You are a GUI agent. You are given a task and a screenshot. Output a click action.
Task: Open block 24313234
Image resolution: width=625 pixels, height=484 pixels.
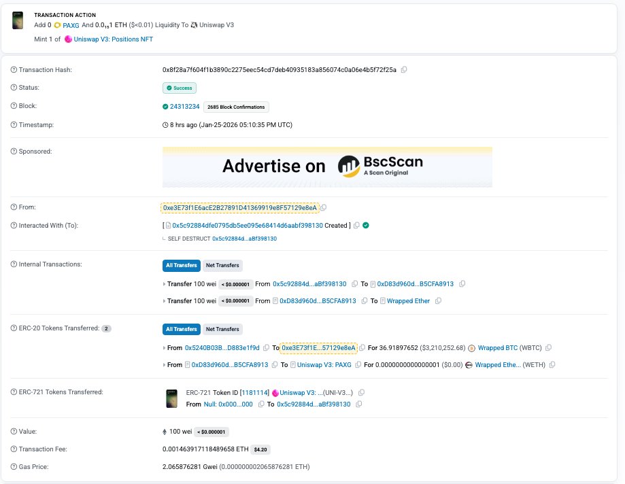coord(184,107)
